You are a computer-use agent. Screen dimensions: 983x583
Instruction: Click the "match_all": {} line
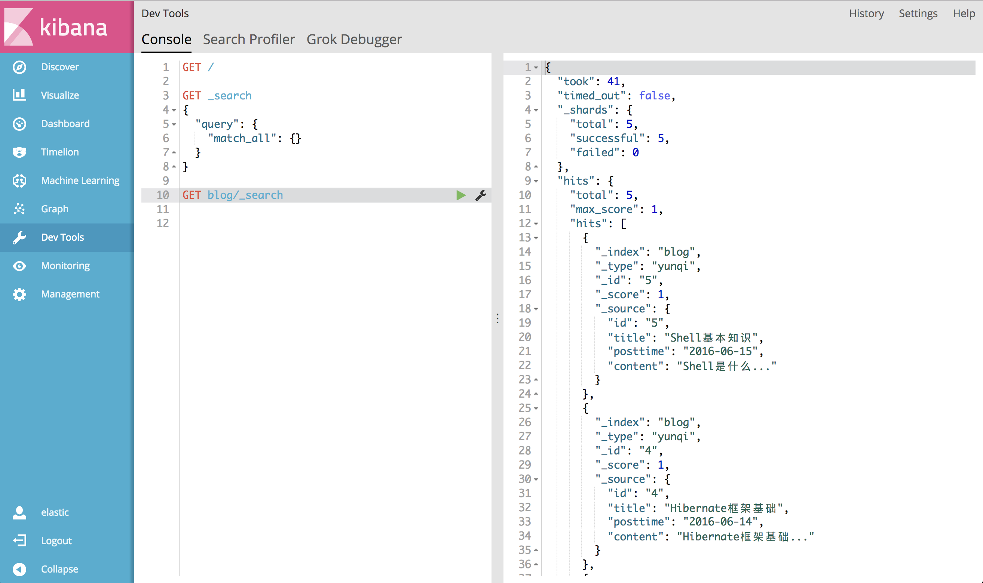coord(254,138)
